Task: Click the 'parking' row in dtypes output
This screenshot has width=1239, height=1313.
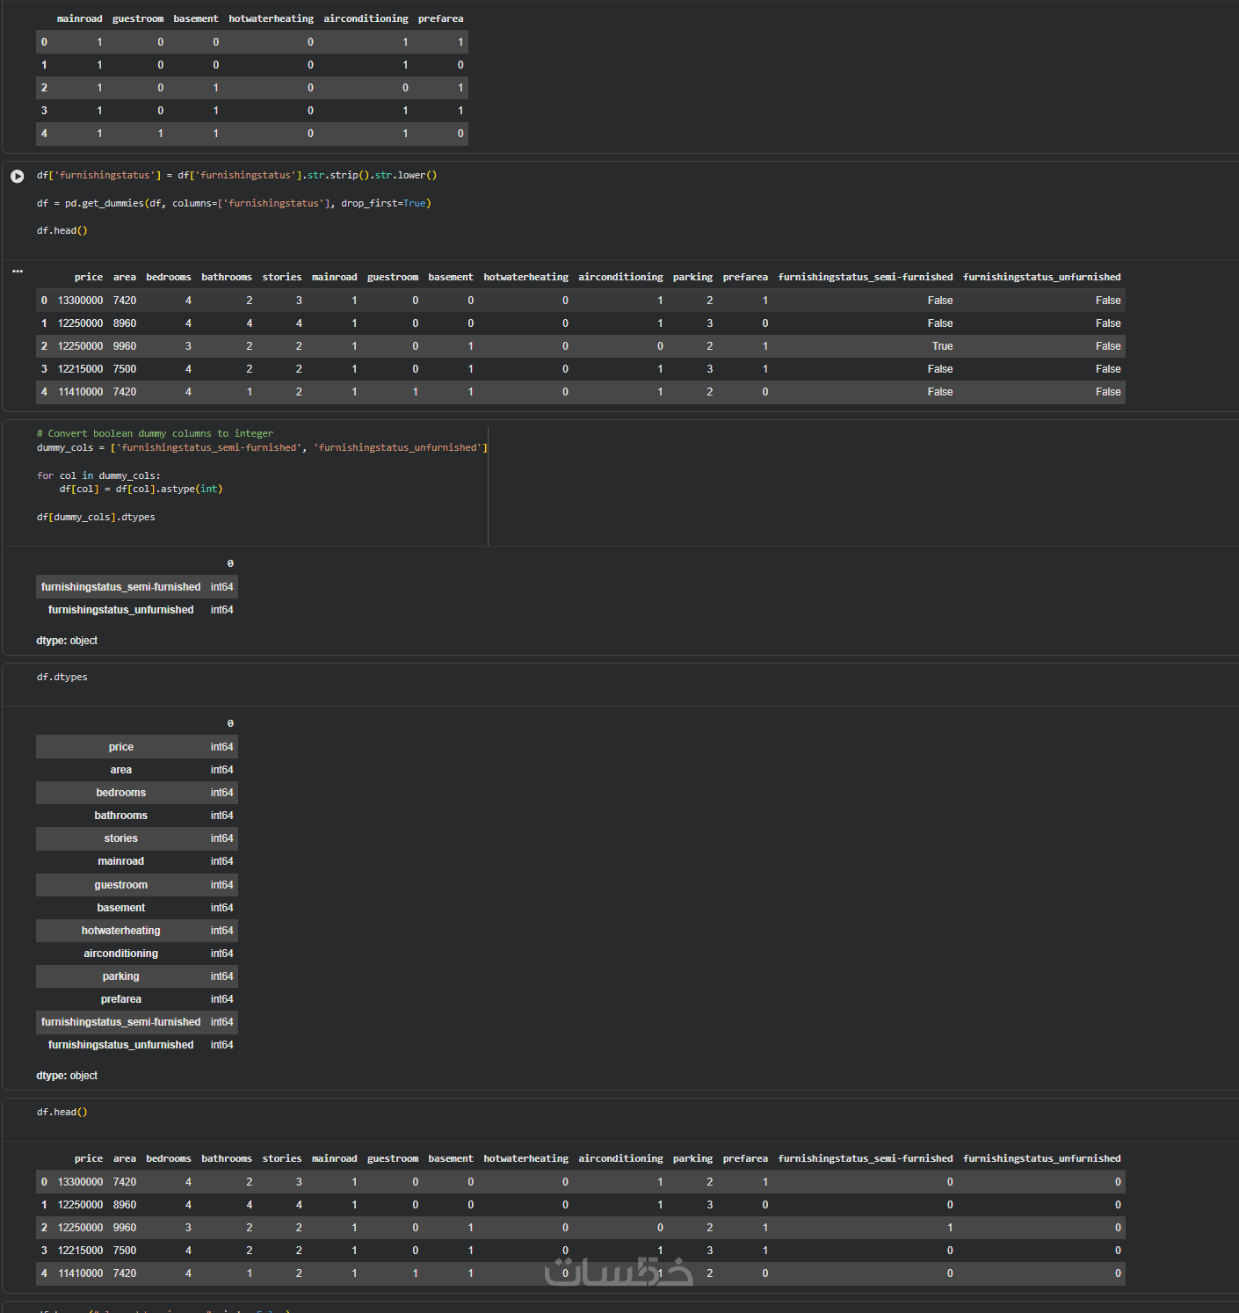Action: [x=121, y=976]
